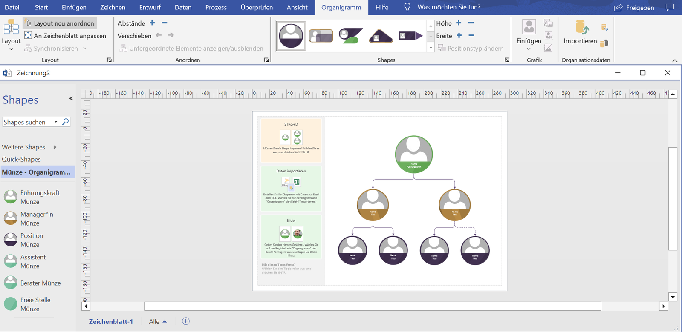
Task: Click the horizontal scrollbar right arrow
Action: 663,306
